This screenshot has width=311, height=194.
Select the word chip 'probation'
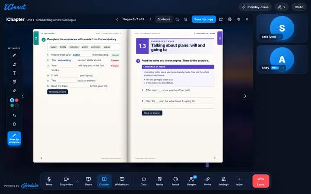click(x=95, y=47)
